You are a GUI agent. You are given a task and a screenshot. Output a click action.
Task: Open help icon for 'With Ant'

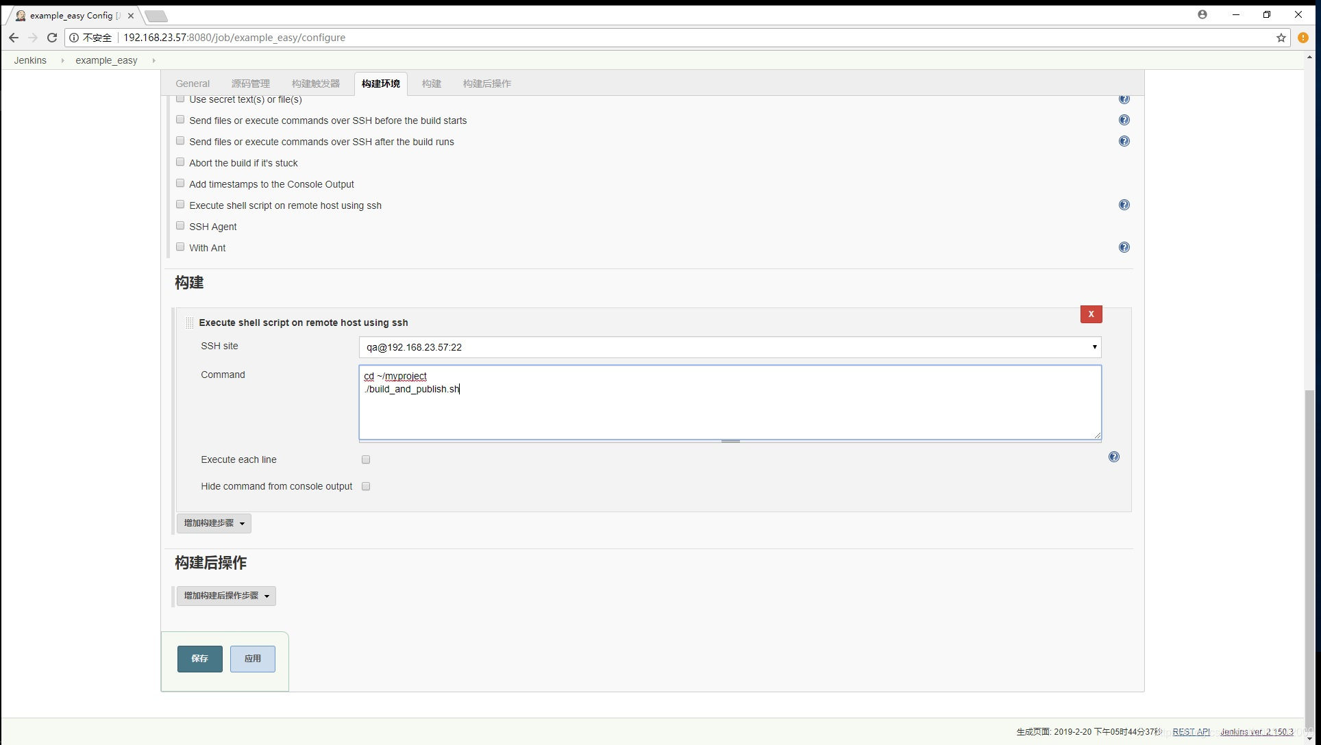(1124, 247)
